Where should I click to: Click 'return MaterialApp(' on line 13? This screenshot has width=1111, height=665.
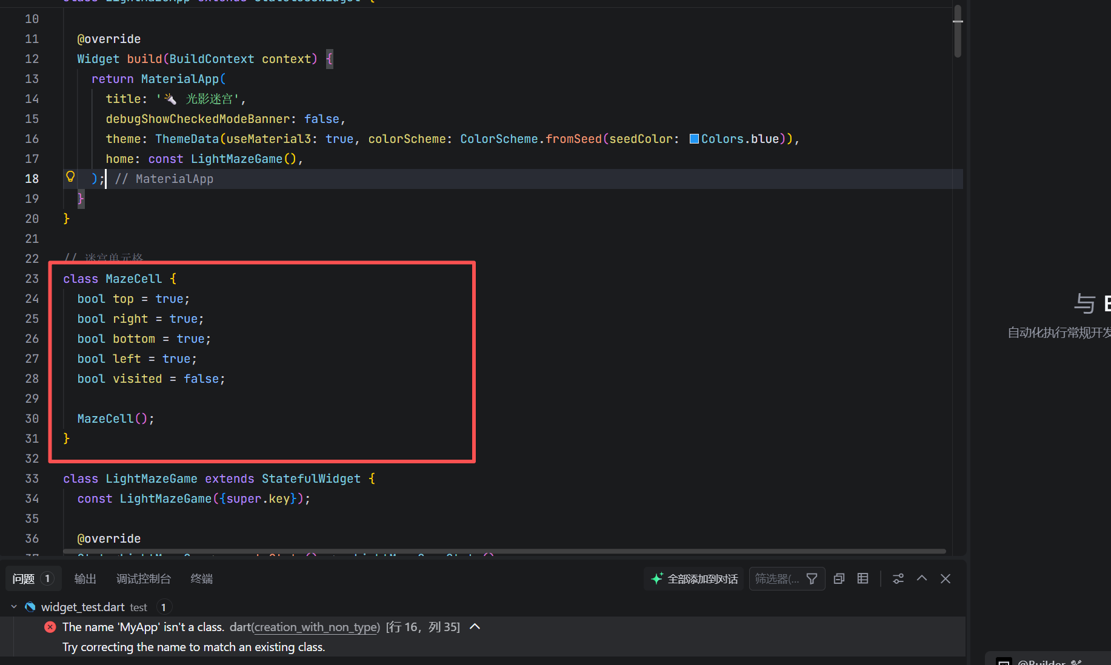point(159,79)
